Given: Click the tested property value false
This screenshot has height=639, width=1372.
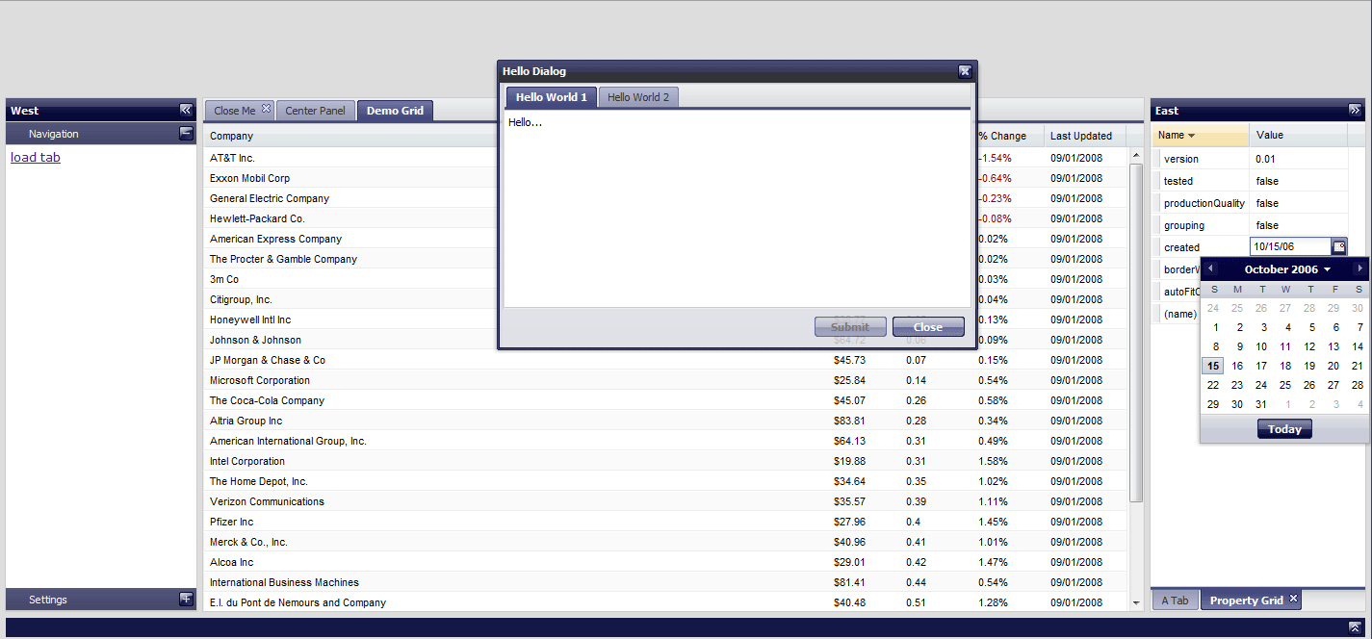Looking at the screenshot, I should click(x=1298, y=181).
